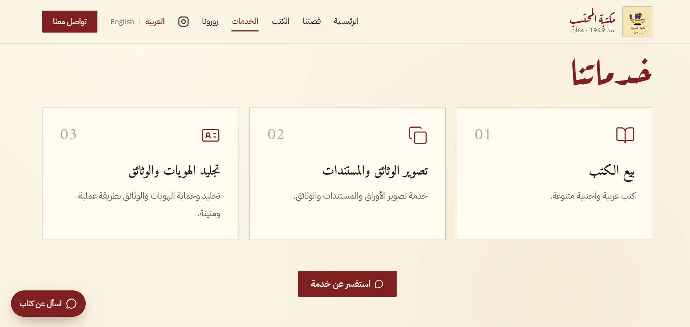The image size is (690, 327).
Task: Open the الكتب navigation item
Action: point(281,21)
